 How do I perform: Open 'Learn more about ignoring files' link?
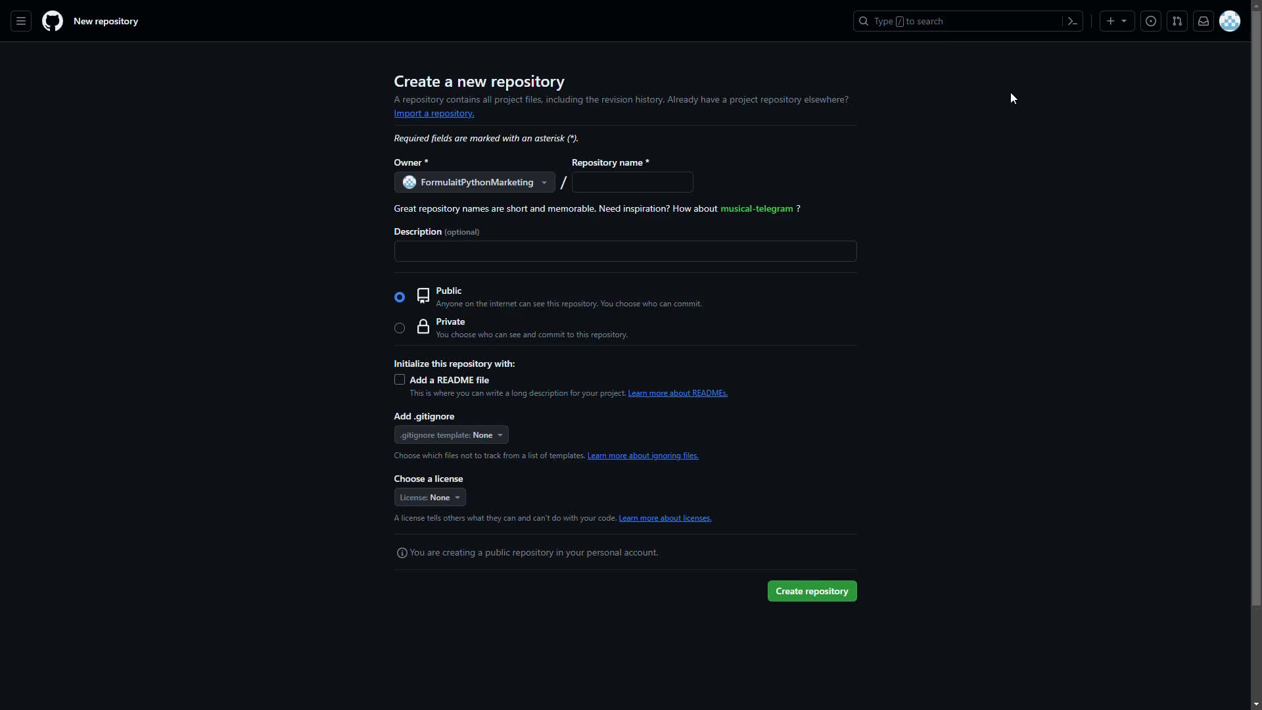[643, 456]
